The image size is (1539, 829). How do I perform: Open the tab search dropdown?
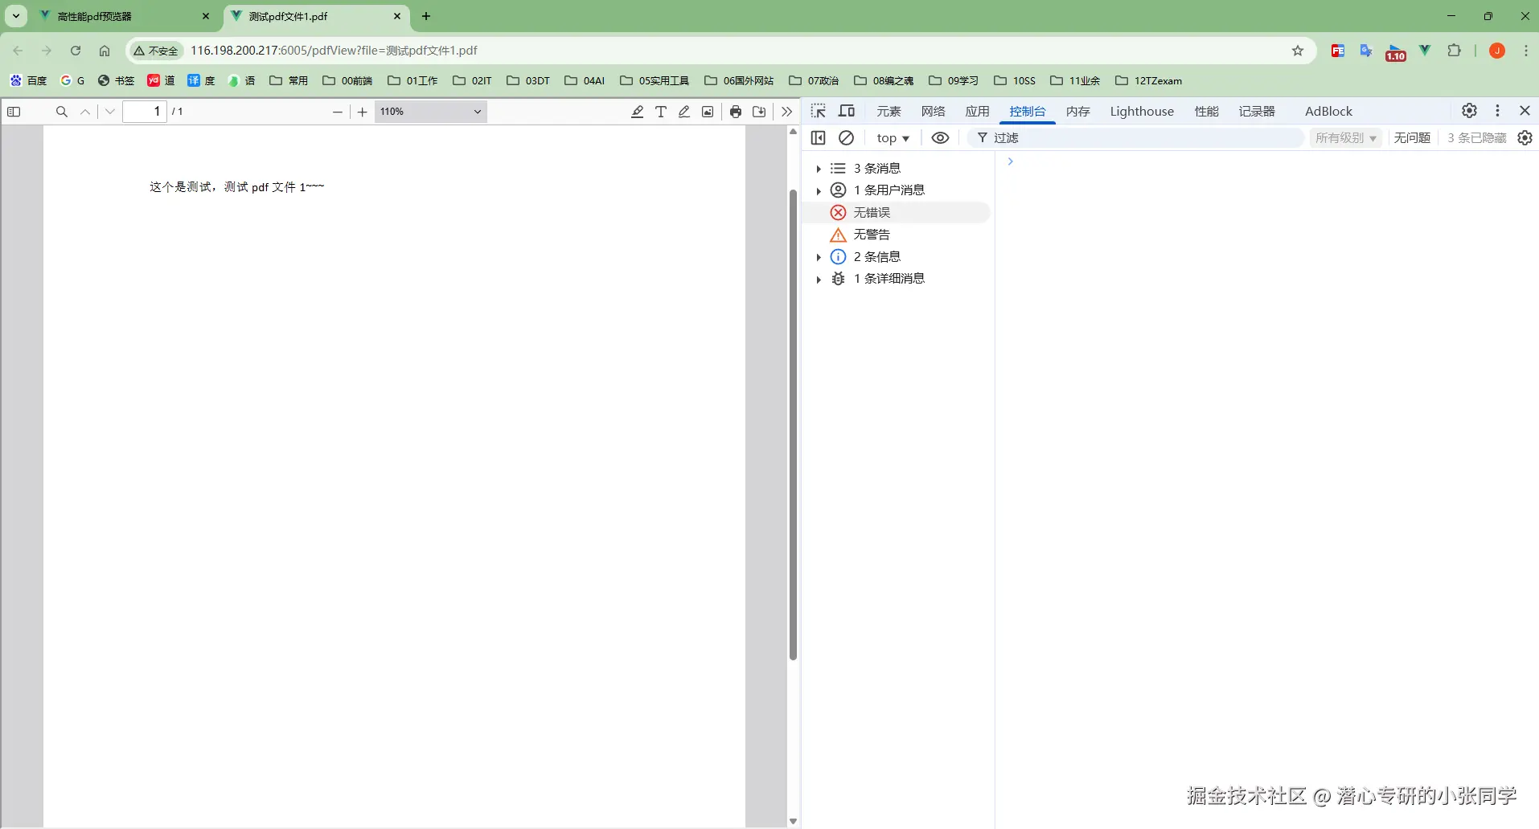(x=15, y=16)
